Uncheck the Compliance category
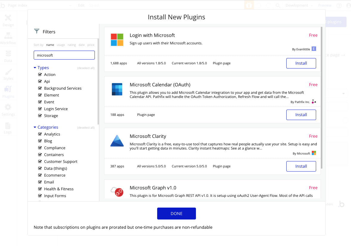351x246 pixels. click(x=40, y=148)
